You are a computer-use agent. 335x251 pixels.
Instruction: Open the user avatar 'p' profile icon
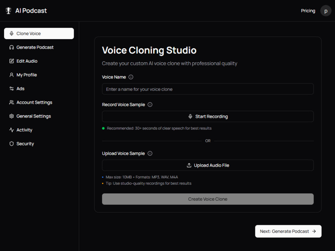click(326, 11)
